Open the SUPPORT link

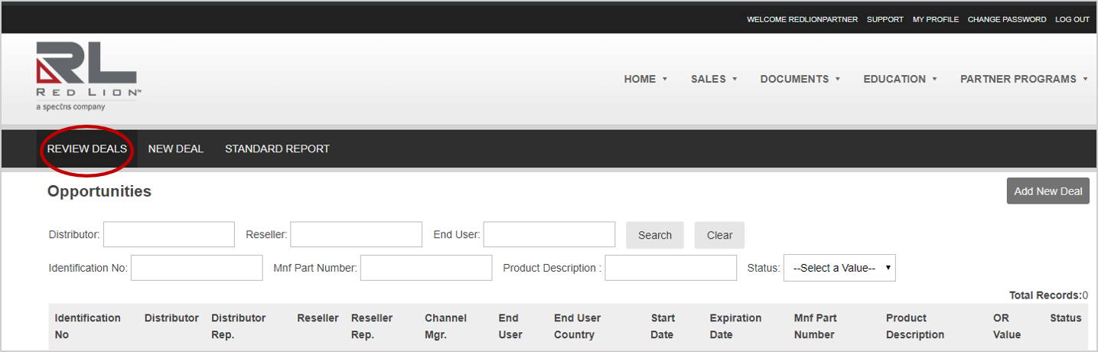click(x=885, y=19)
